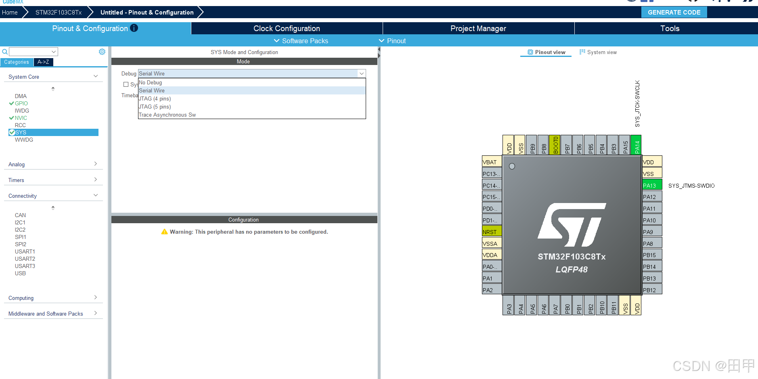Switch to Project Manager tab
The width and height of the screenshot is (758, 379).
(478, 28)
